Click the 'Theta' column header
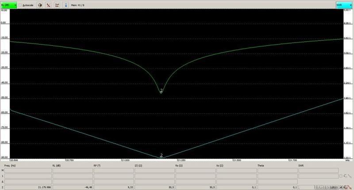Image resolution: width=354 pixels, height=190 pixels. (x=261, y=165)
